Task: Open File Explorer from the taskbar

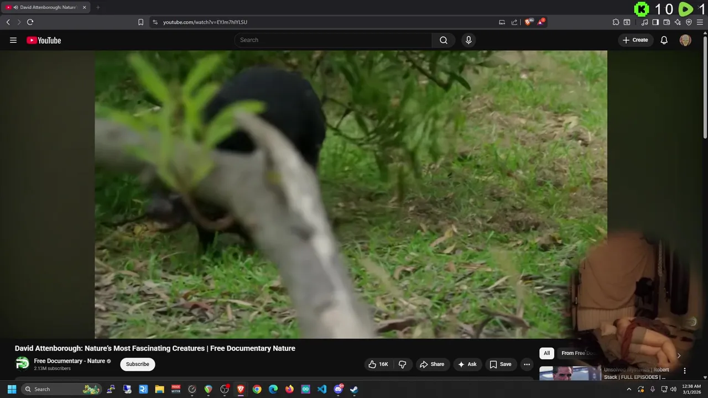Action: point(159,389)
